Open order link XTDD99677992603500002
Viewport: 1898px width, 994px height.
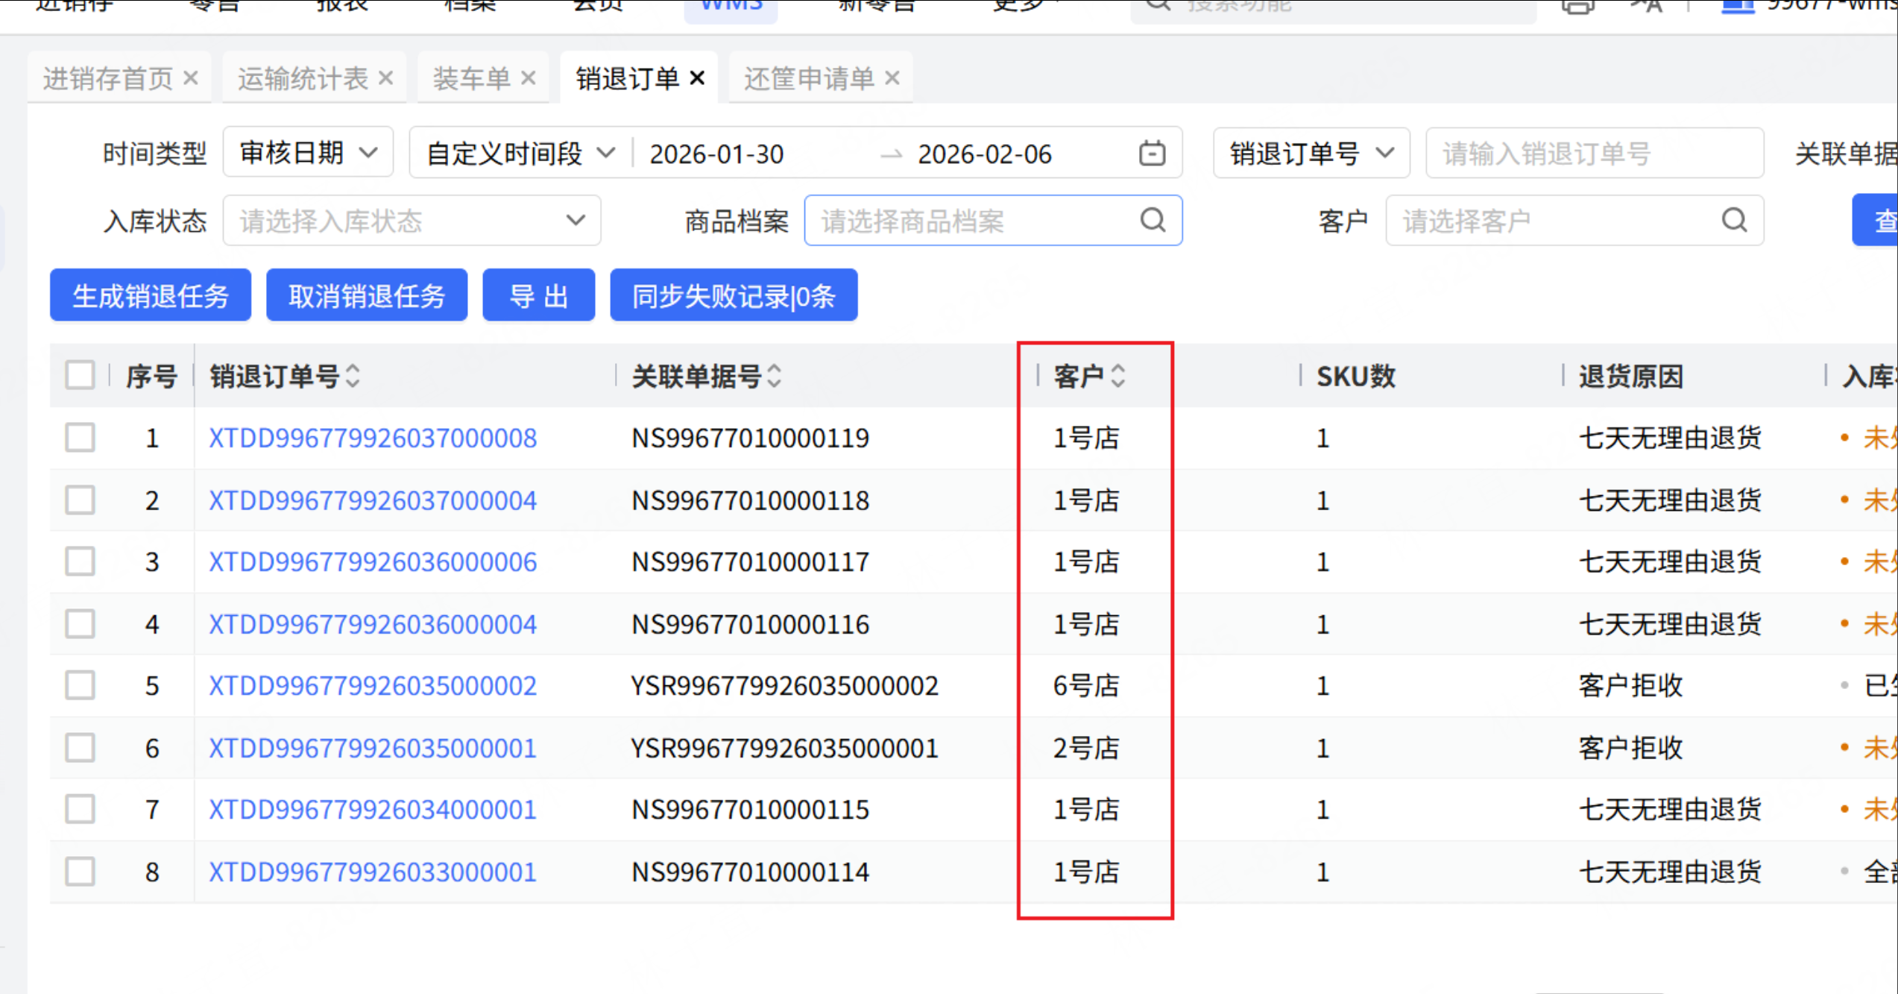[372, 685]
